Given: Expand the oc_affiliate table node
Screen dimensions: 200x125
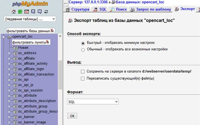Looking at the screenshot, I should (x=9, y=59).
